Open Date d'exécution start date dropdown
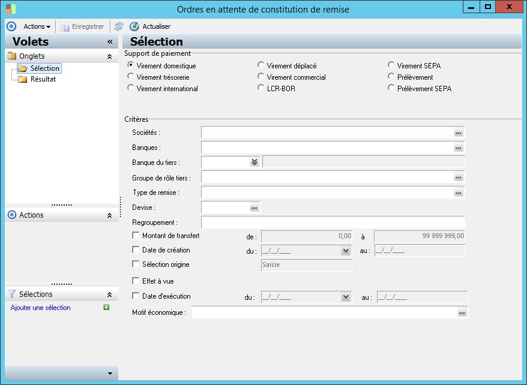 click(346, 297)
